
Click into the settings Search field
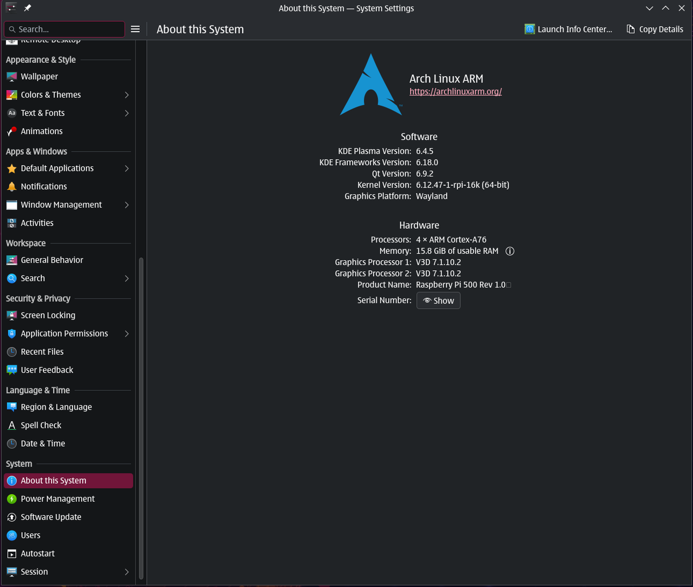(65, 29)
